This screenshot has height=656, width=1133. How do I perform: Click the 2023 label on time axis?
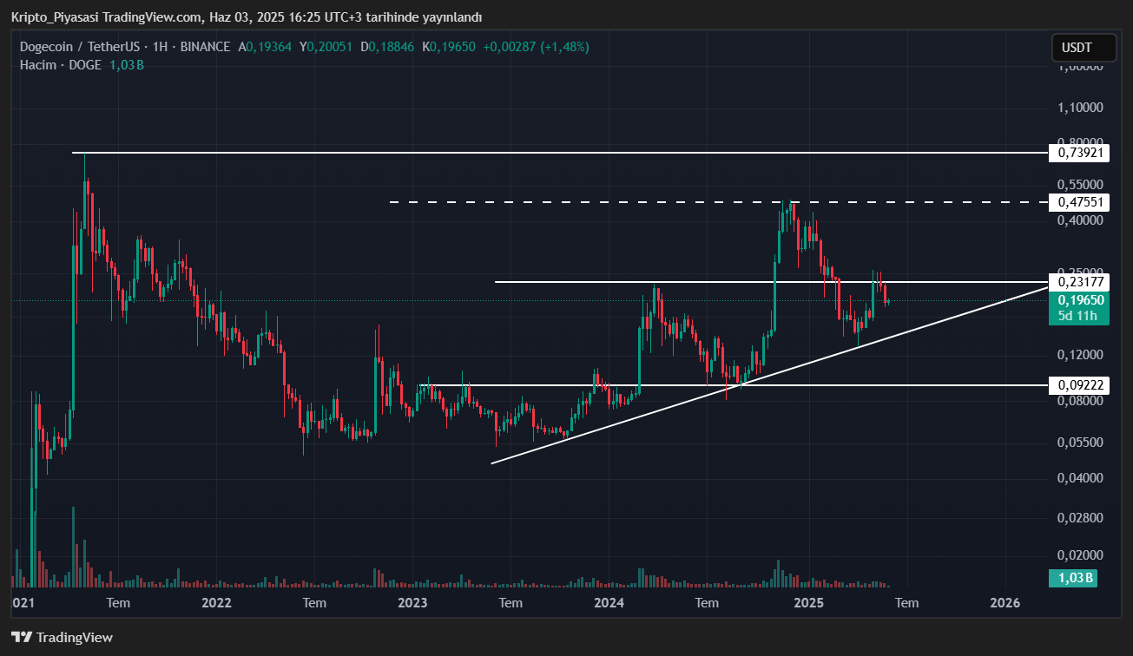[x=412, y=602]
